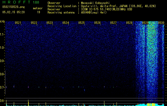Select the A504HB(yagi 4el) antenna text
167x106 pixels.
pyautogui.click(x=94, y=12)
